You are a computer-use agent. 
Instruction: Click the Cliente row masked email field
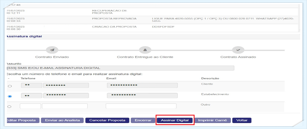[142, 86]
